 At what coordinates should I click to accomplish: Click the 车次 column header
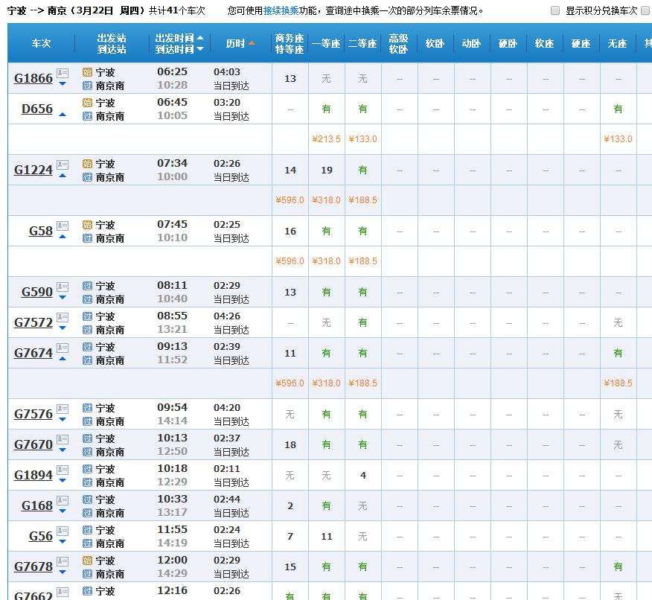point(41,43)
